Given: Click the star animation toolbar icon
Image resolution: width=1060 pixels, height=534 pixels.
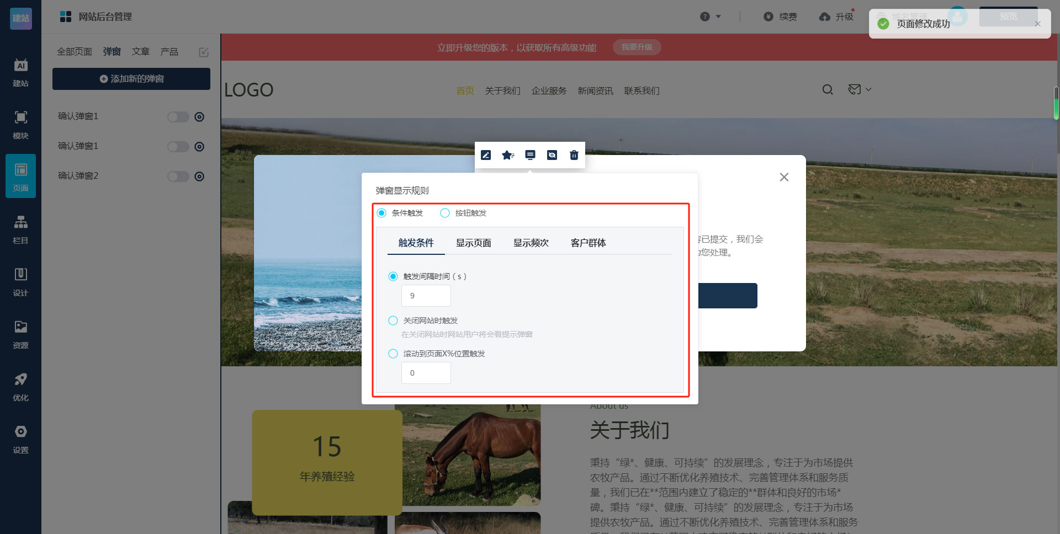Looking at the screenshot, I should [x=508, y=155].
